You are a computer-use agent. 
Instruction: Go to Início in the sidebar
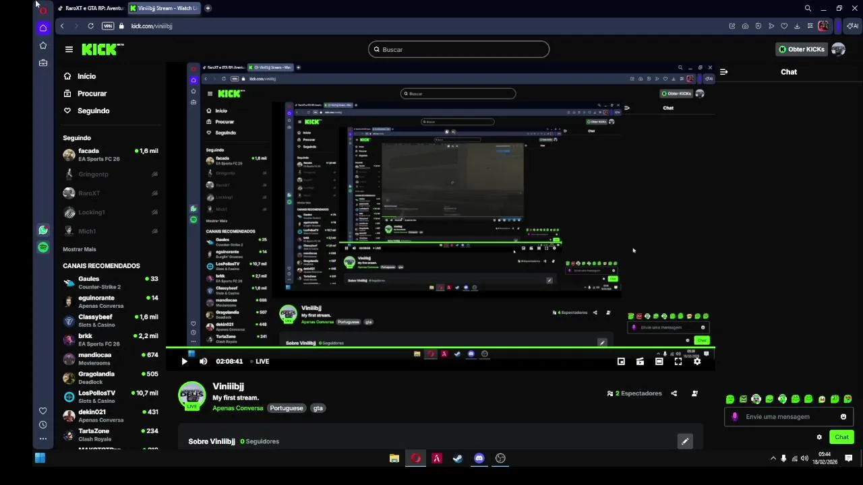[86, 76]
